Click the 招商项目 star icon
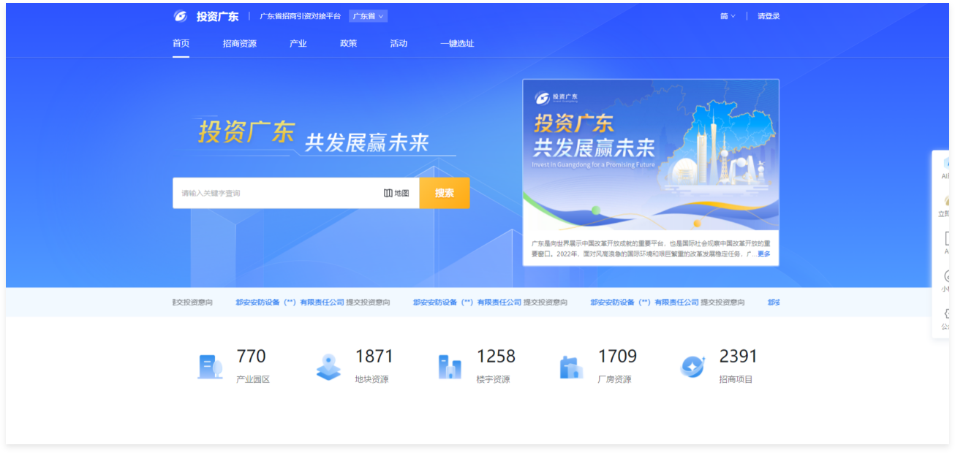955x453 pixels. point(692,366)
